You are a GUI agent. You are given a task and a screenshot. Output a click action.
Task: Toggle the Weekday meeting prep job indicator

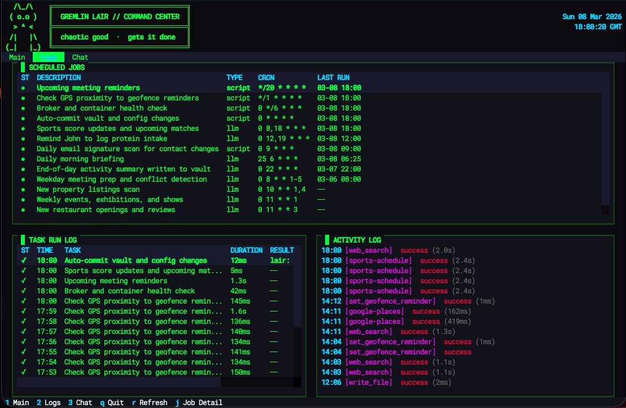[x=23, y=179]
